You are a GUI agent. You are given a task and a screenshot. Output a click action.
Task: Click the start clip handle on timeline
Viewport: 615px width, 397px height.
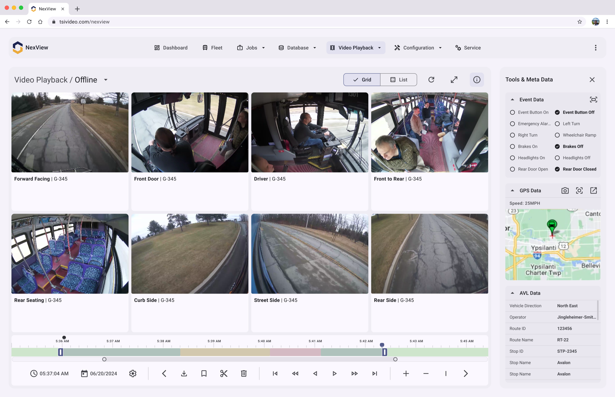click(60, 352)
